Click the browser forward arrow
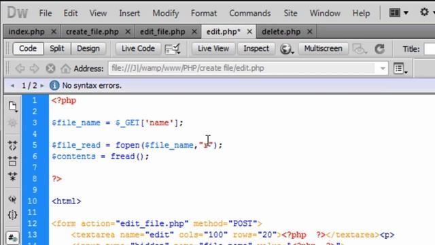The width and height of the screenshot is (435, 245). point(35,68)
